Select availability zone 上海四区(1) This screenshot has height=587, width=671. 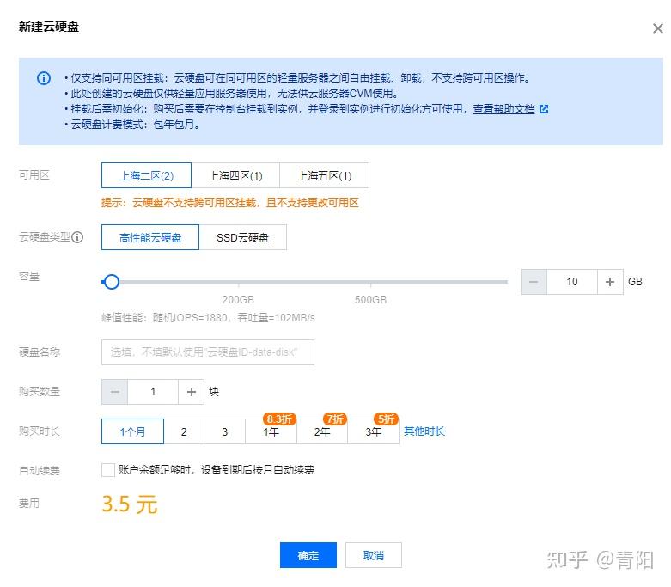(235, 175)
